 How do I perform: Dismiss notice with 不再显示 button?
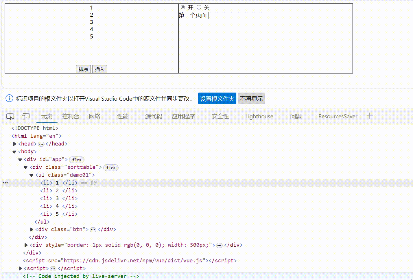pyautogui.click(x=252, y=98)
